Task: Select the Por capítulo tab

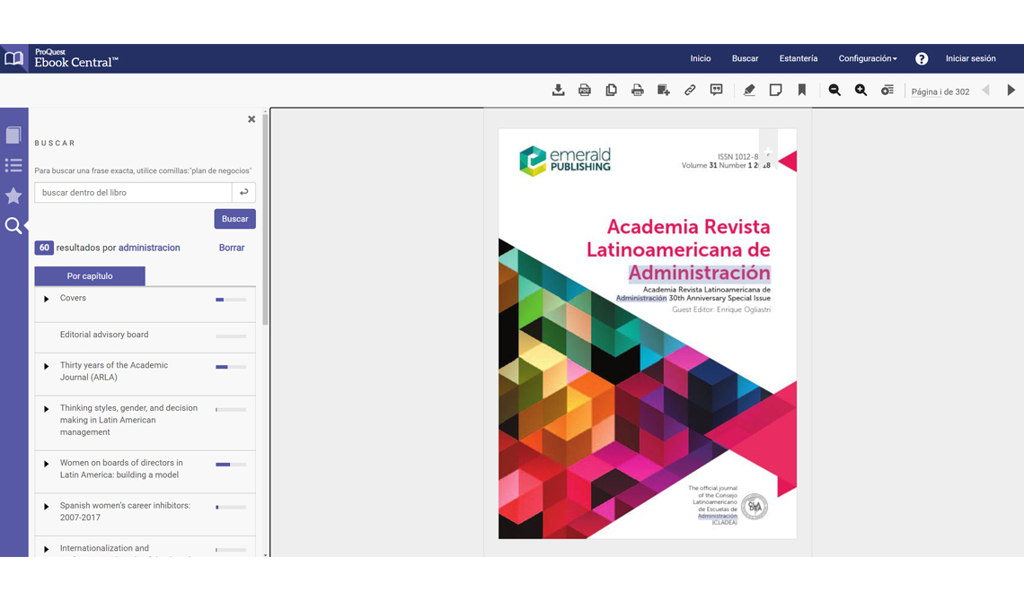Action: click(x=90, y=276)
